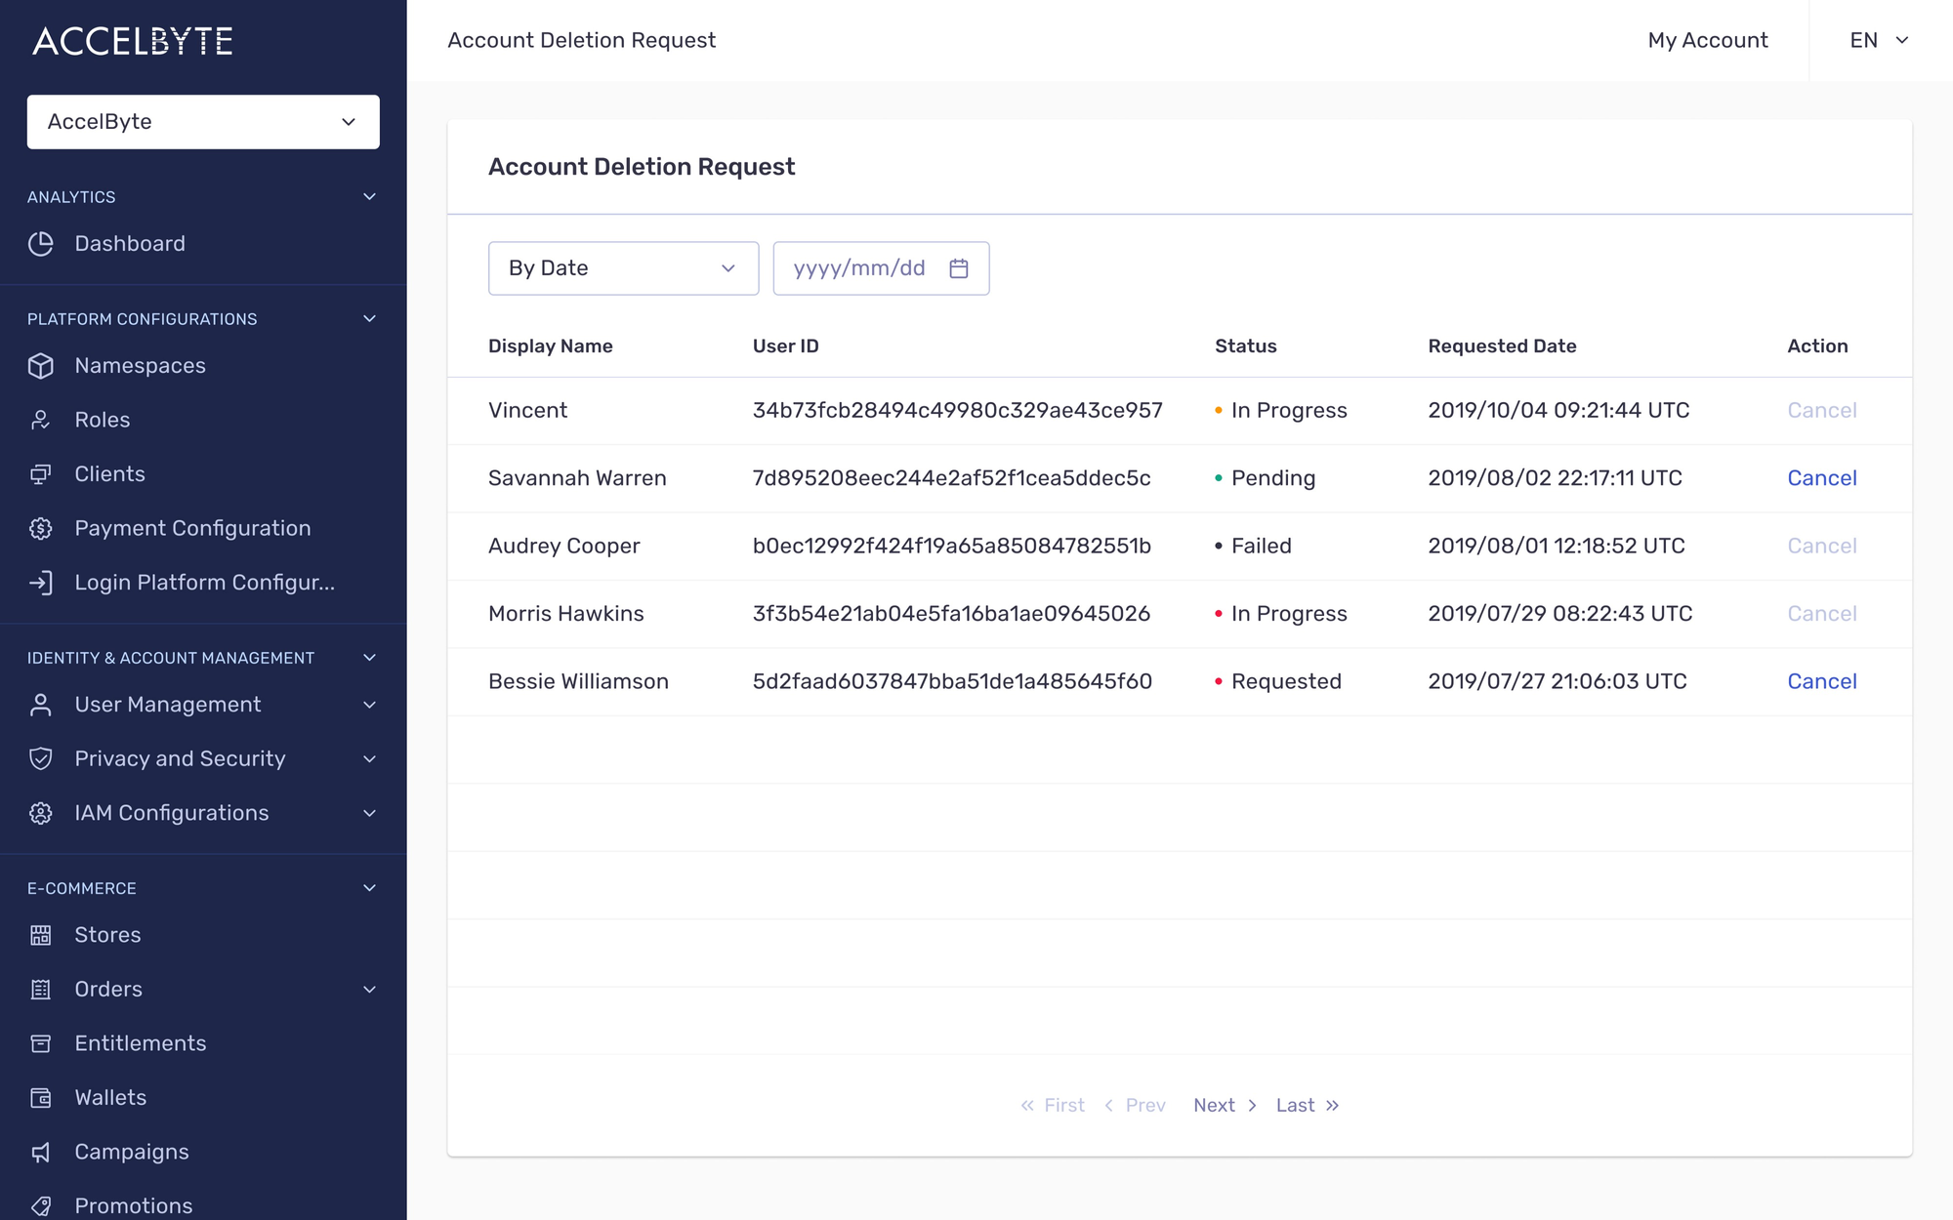Image resolution: width=1953 pixels, height=1220 pixels.
Task: Click the Status column header
Action: click(1245, 346)
